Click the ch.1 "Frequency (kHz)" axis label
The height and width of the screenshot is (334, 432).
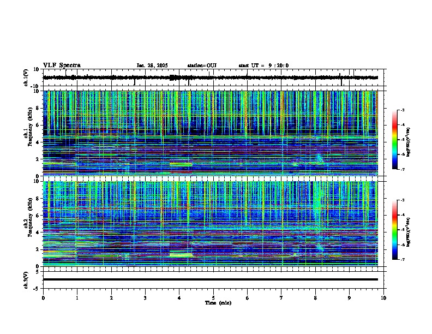click(30, 127)
